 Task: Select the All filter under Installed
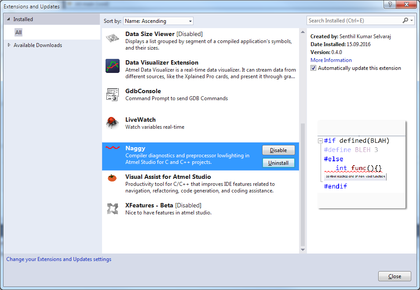18,33
